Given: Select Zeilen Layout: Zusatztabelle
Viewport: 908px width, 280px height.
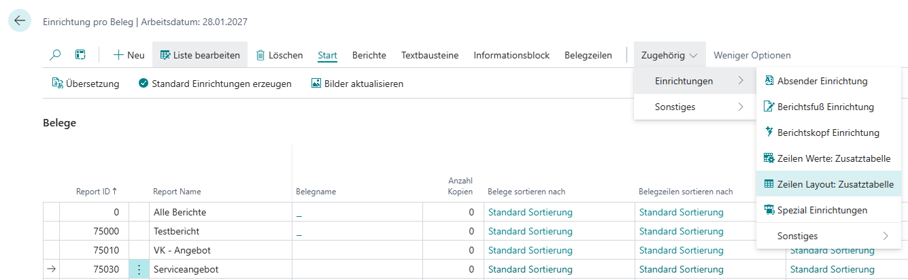Looking at the screenshot, I should 828,184.
